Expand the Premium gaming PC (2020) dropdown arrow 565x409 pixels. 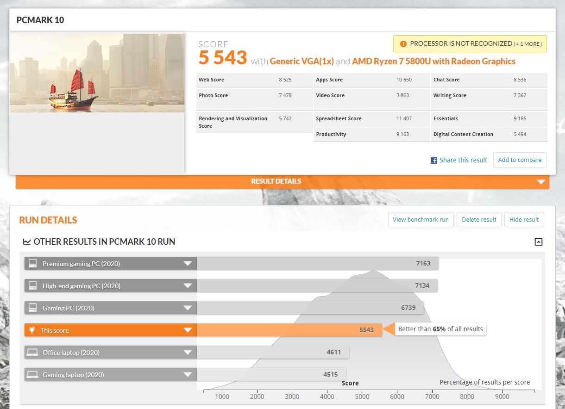[x=188, y=264]
